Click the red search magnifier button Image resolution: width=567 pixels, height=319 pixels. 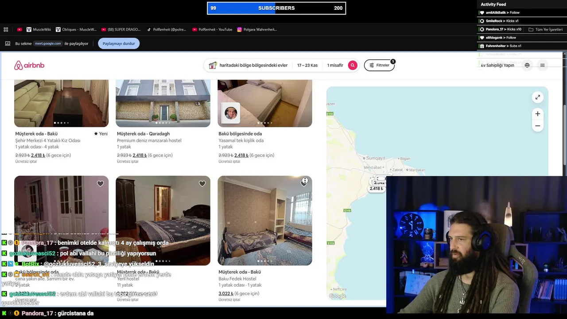click(x=353, y=65)
